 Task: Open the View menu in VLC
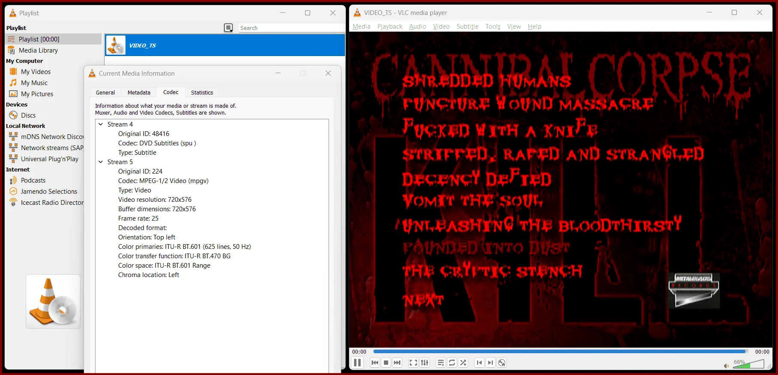click(514, 27)
